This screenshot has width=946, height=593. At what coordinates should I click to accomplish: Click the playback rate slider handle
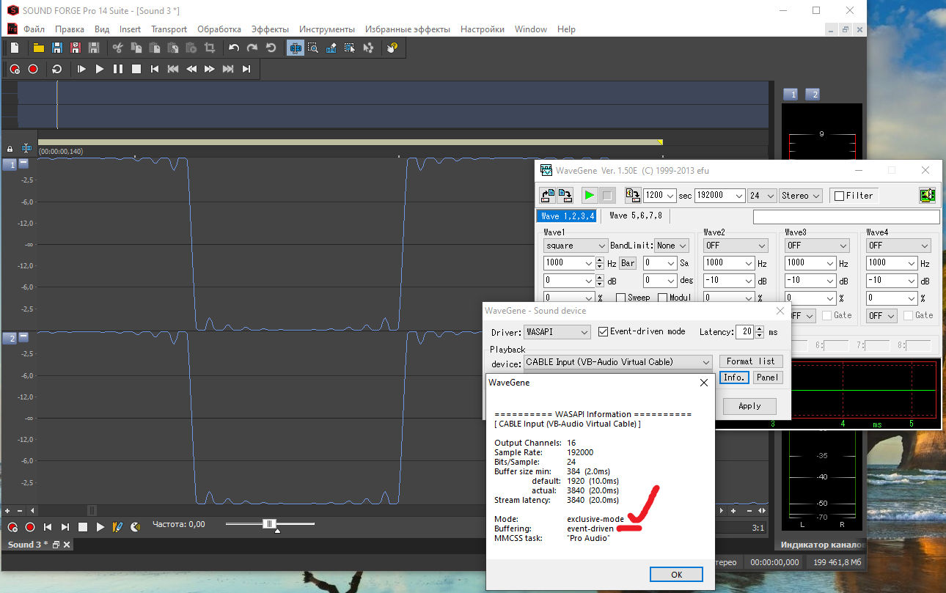(x=269, y=523)
